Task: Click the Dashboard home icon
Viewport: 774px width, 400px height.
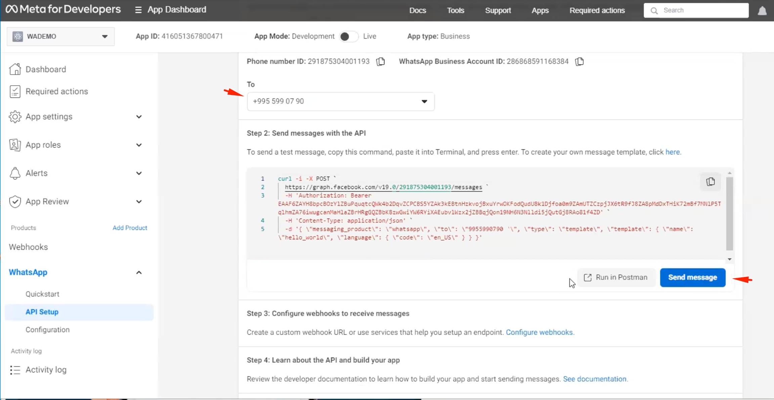Action: coord(15,69)
